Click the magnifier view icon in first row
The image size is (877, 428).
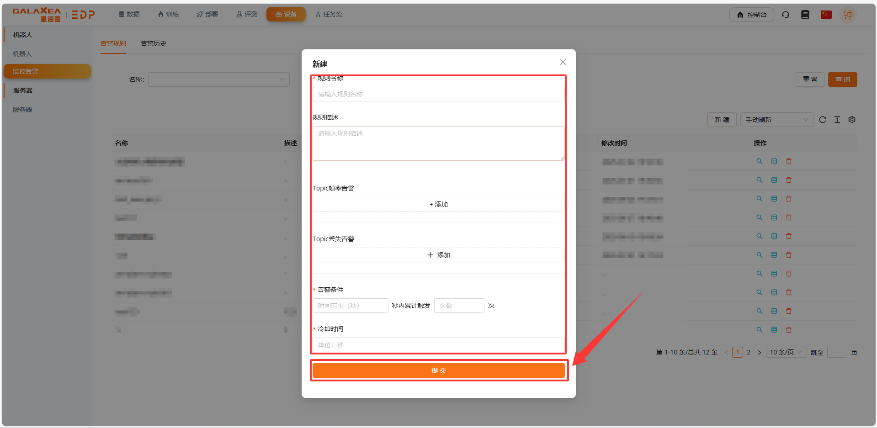click(759, 161)
